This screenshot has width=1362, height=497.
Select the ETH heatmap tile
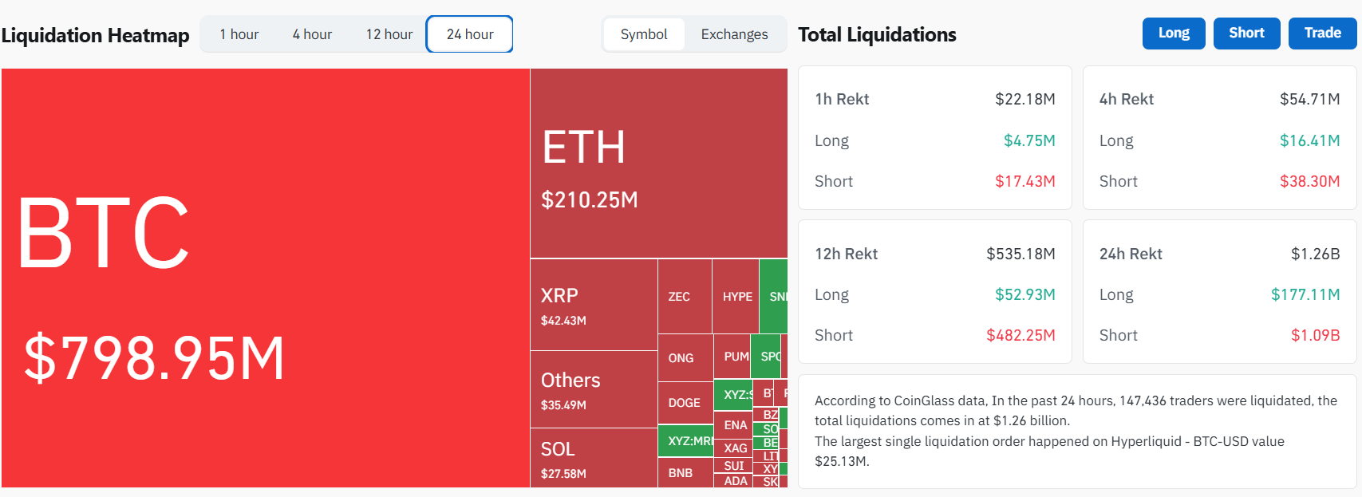[659, 164]
